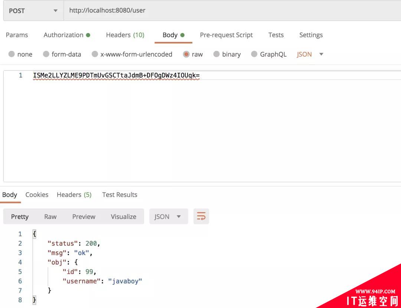Select the Preview response view
Viewport: 401px width, 308px height.
click(x=84, y=217)
